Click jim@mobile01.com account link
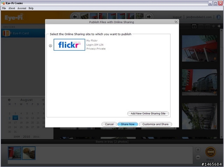Viewport: 224px width, 167px height. (x=199, y=17)
